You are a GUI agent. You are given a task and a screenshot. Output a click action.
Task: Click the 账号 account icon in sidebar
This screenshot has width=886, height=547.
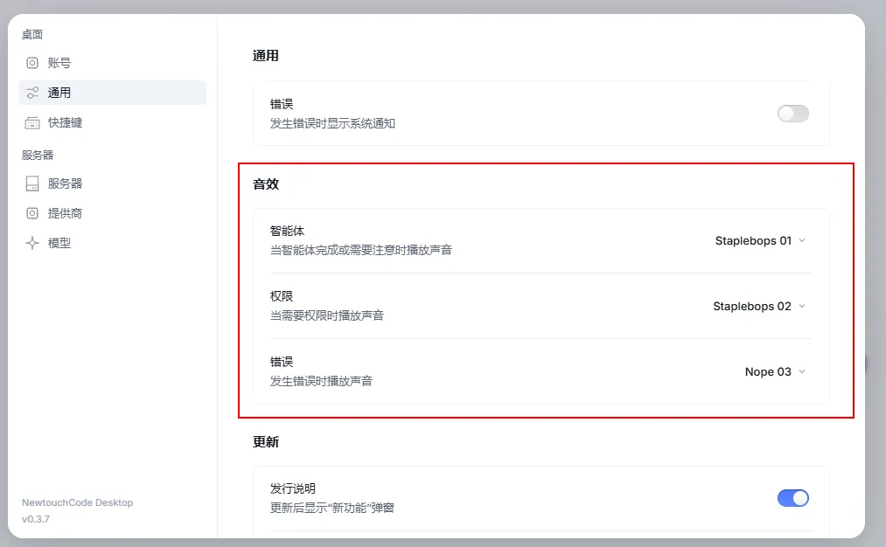32,63
